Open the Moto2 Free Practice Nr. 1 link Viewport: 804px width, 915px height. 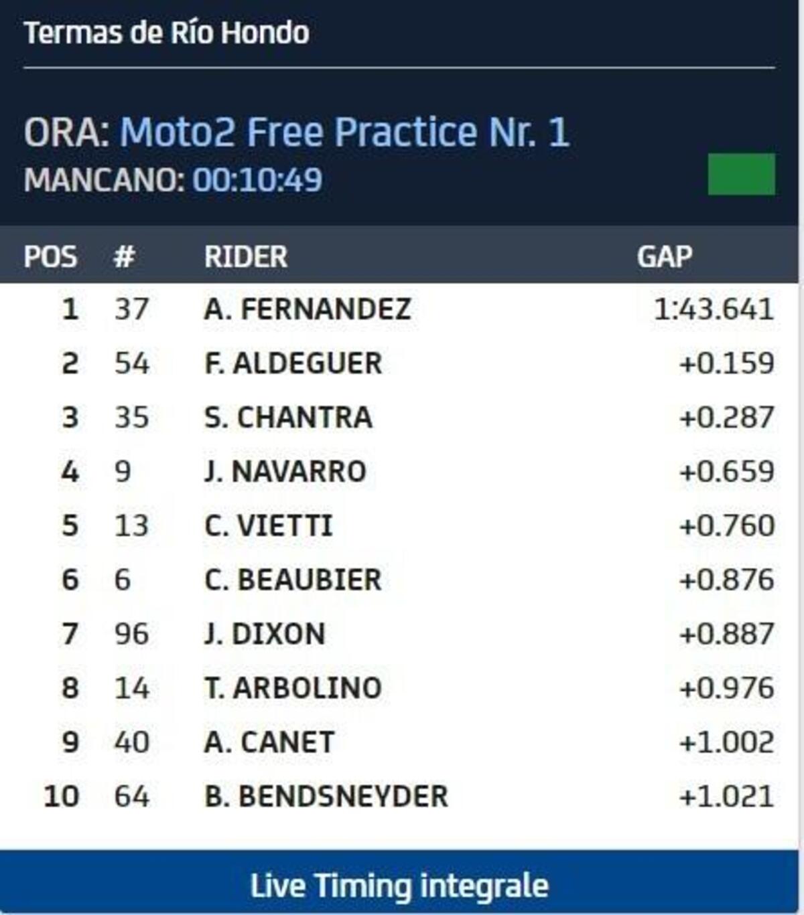tap(344, 131)
